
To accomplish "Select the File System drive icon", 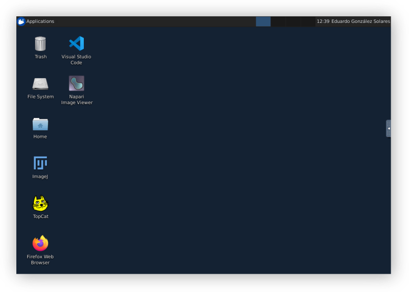I will (x=40, y=84).
